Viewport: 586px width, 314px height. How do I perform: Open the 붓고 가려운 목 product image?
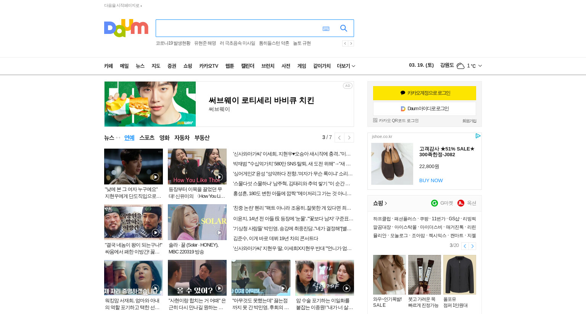425,275
